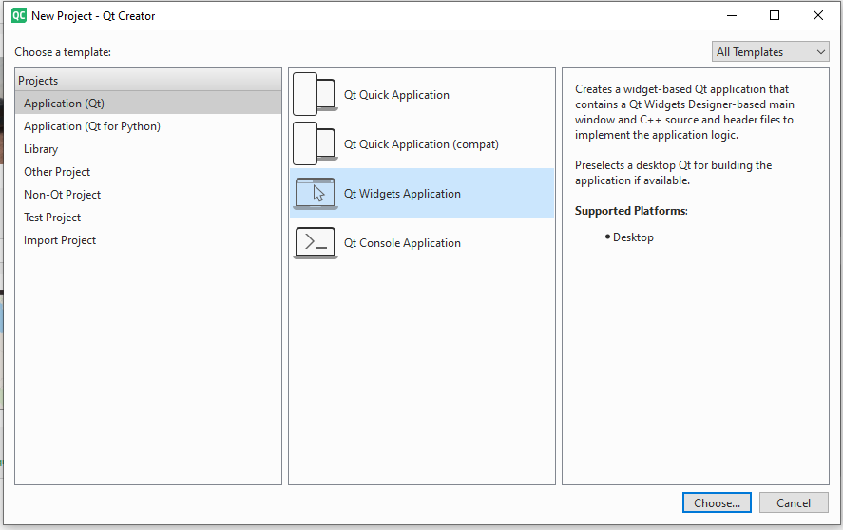Click the Qt Quick Application (compat) icon
The width and height of the screenshot is (843, 530).
point(315,144)
